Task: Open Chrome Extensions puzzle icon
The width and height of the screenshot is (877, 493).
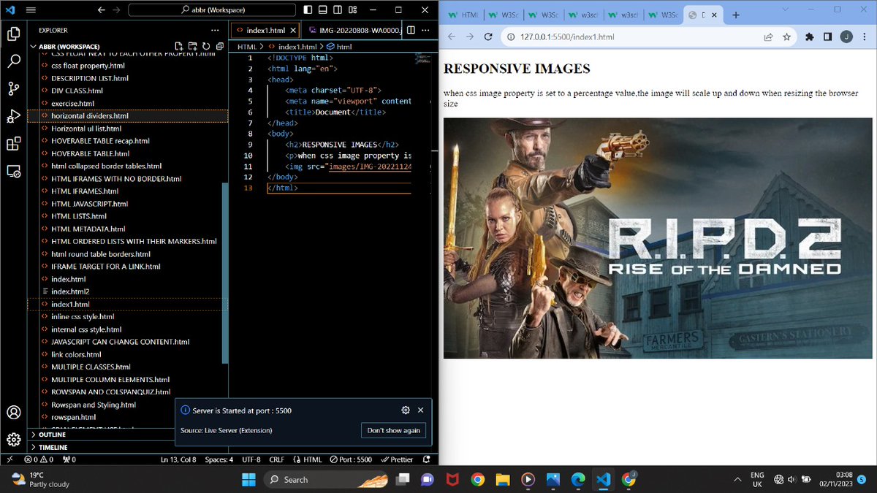Action: 809,37
